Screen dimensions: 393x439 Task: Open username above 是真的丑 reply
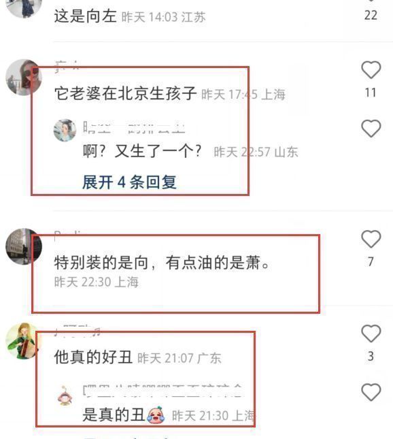tap(163, 390)
